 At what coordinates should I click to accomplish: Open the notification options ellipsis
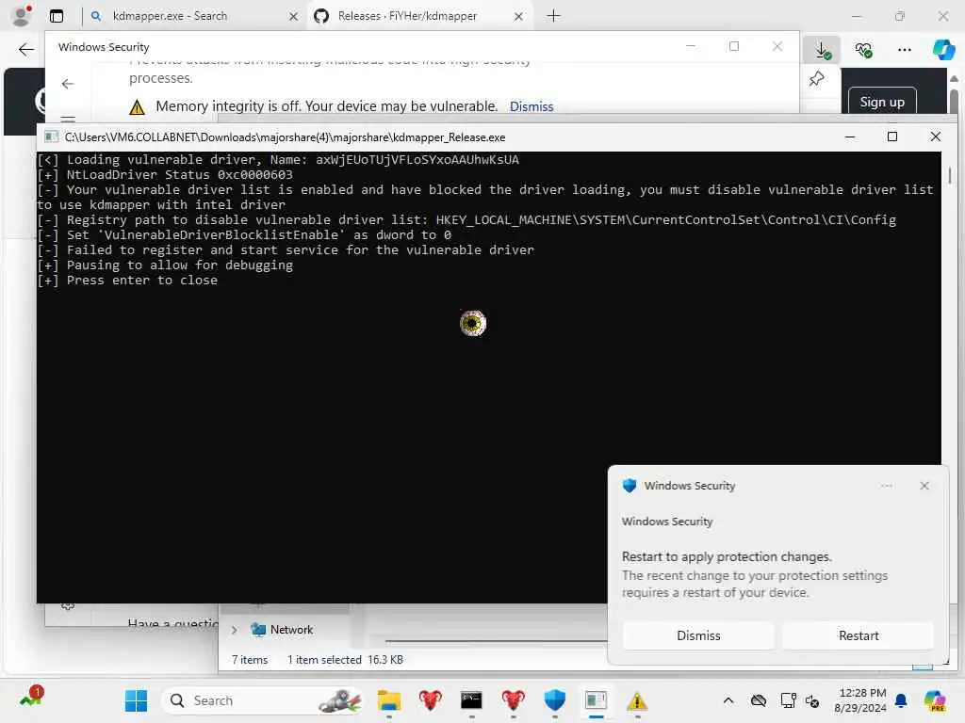(x=886, y=486)
